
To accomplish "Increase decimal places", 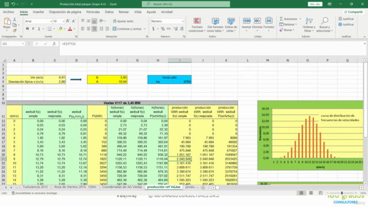I will (x=175, y=29).
